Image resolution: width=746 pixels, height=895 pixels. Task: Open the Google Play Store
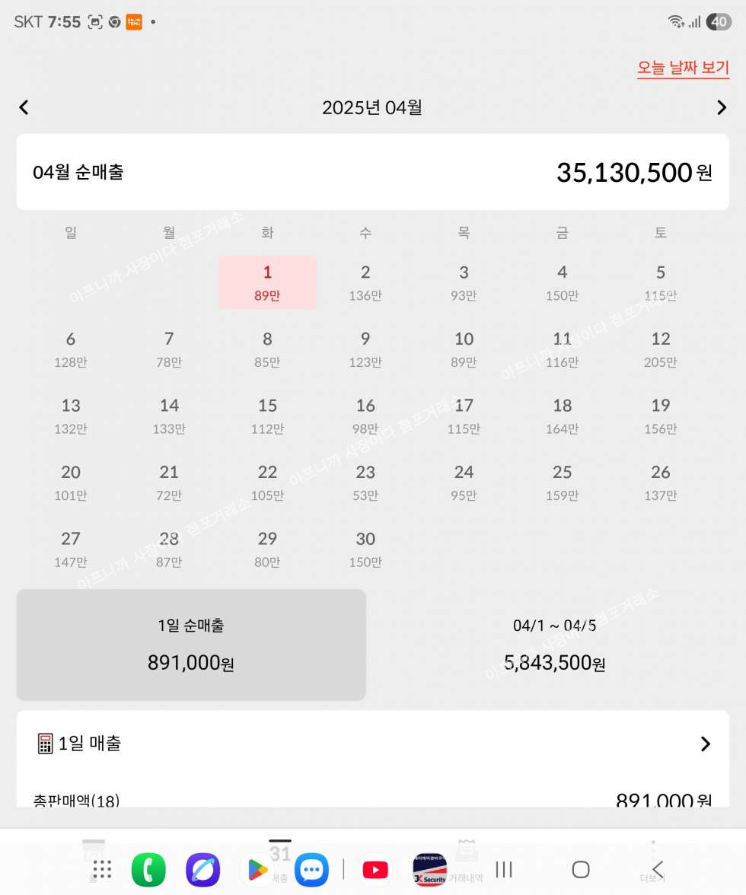(257, 869)
